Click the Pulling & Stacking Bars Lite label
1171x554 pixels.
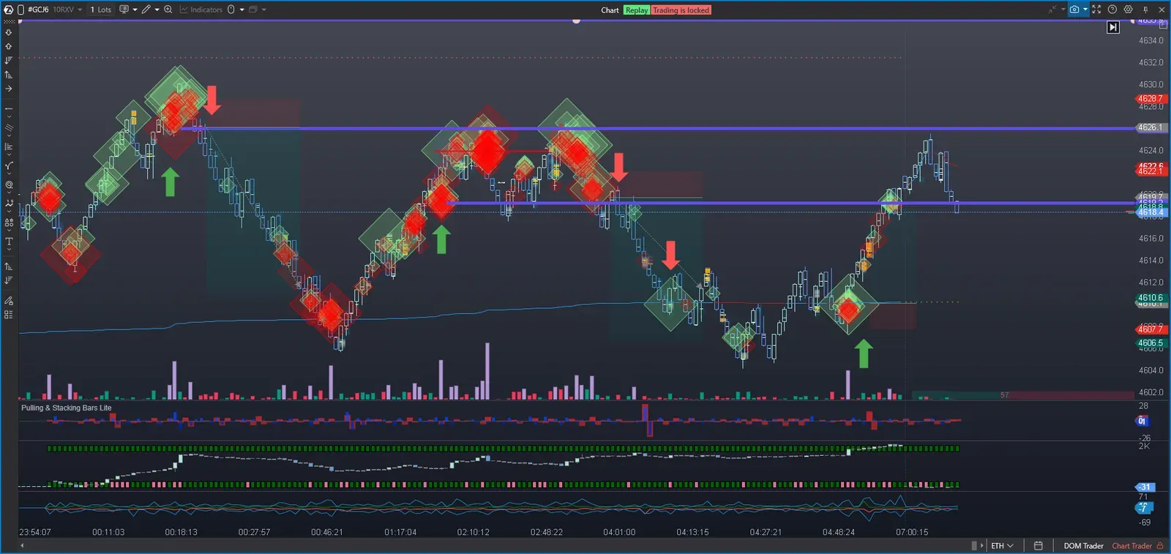coord(67,408)
